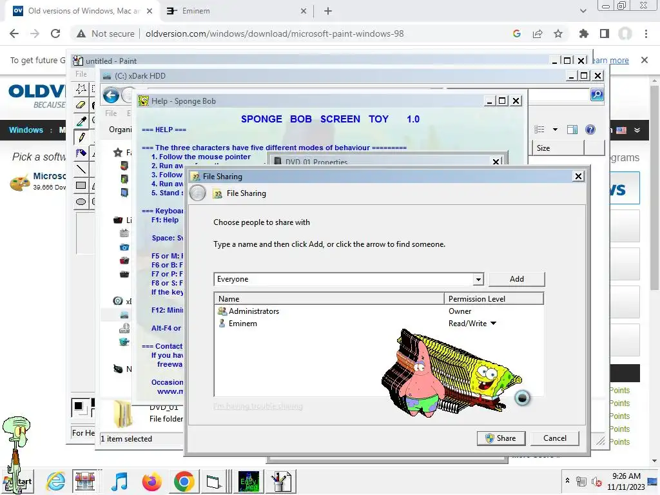Select the Line tool in Paint

click(x=81, y=170)
